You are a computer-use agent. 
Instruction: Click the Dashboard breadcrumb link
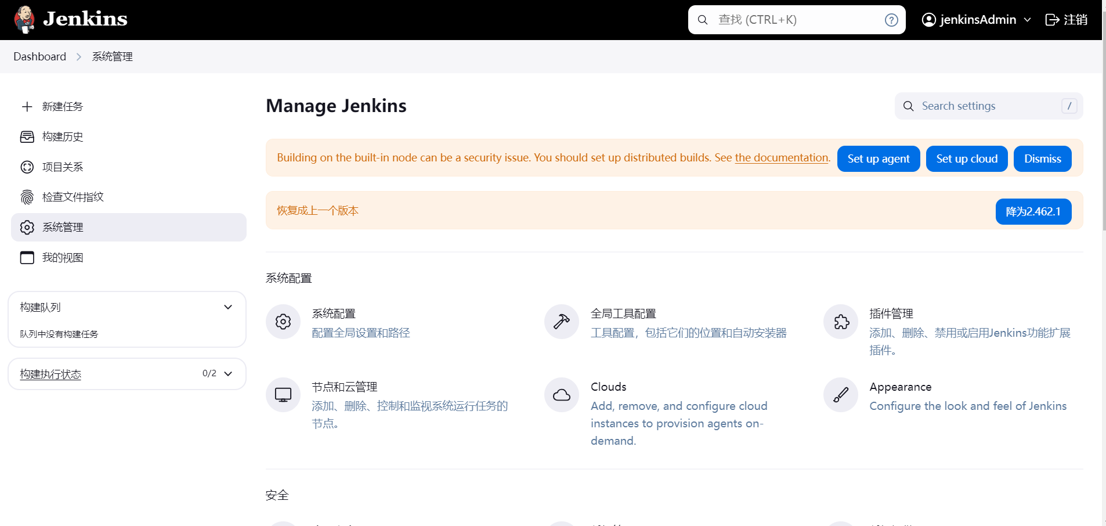40,57
